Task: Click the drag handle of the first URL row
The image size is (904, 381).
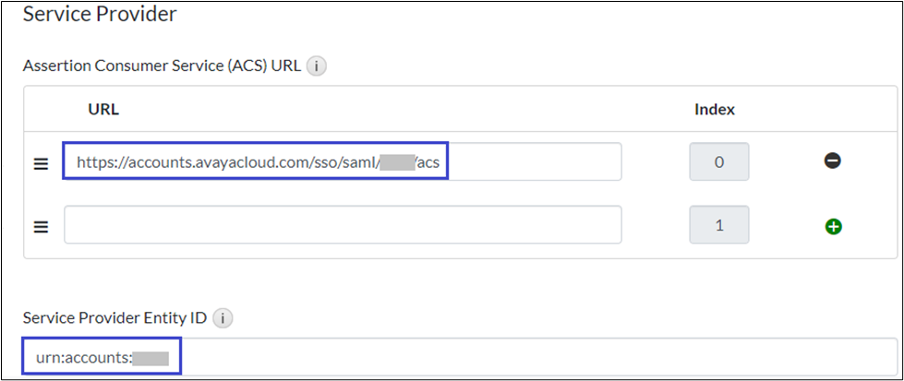Action: [x=41, y=162]
